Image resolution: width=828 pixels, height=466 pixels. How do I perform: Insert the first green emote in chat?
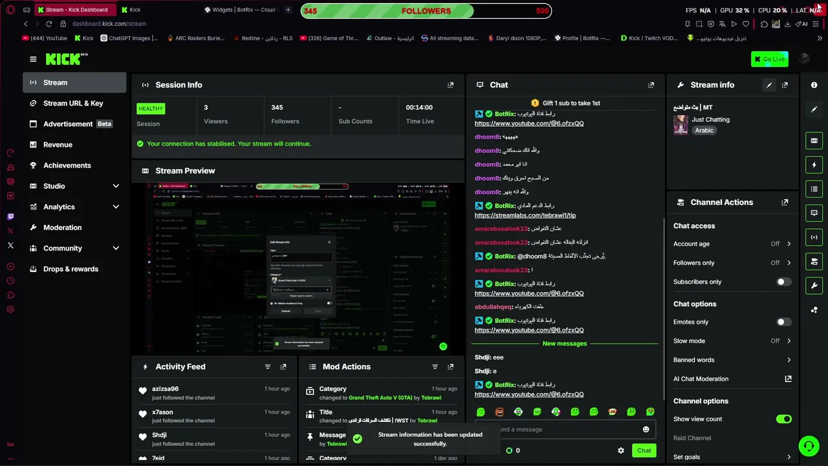(481, 412)
